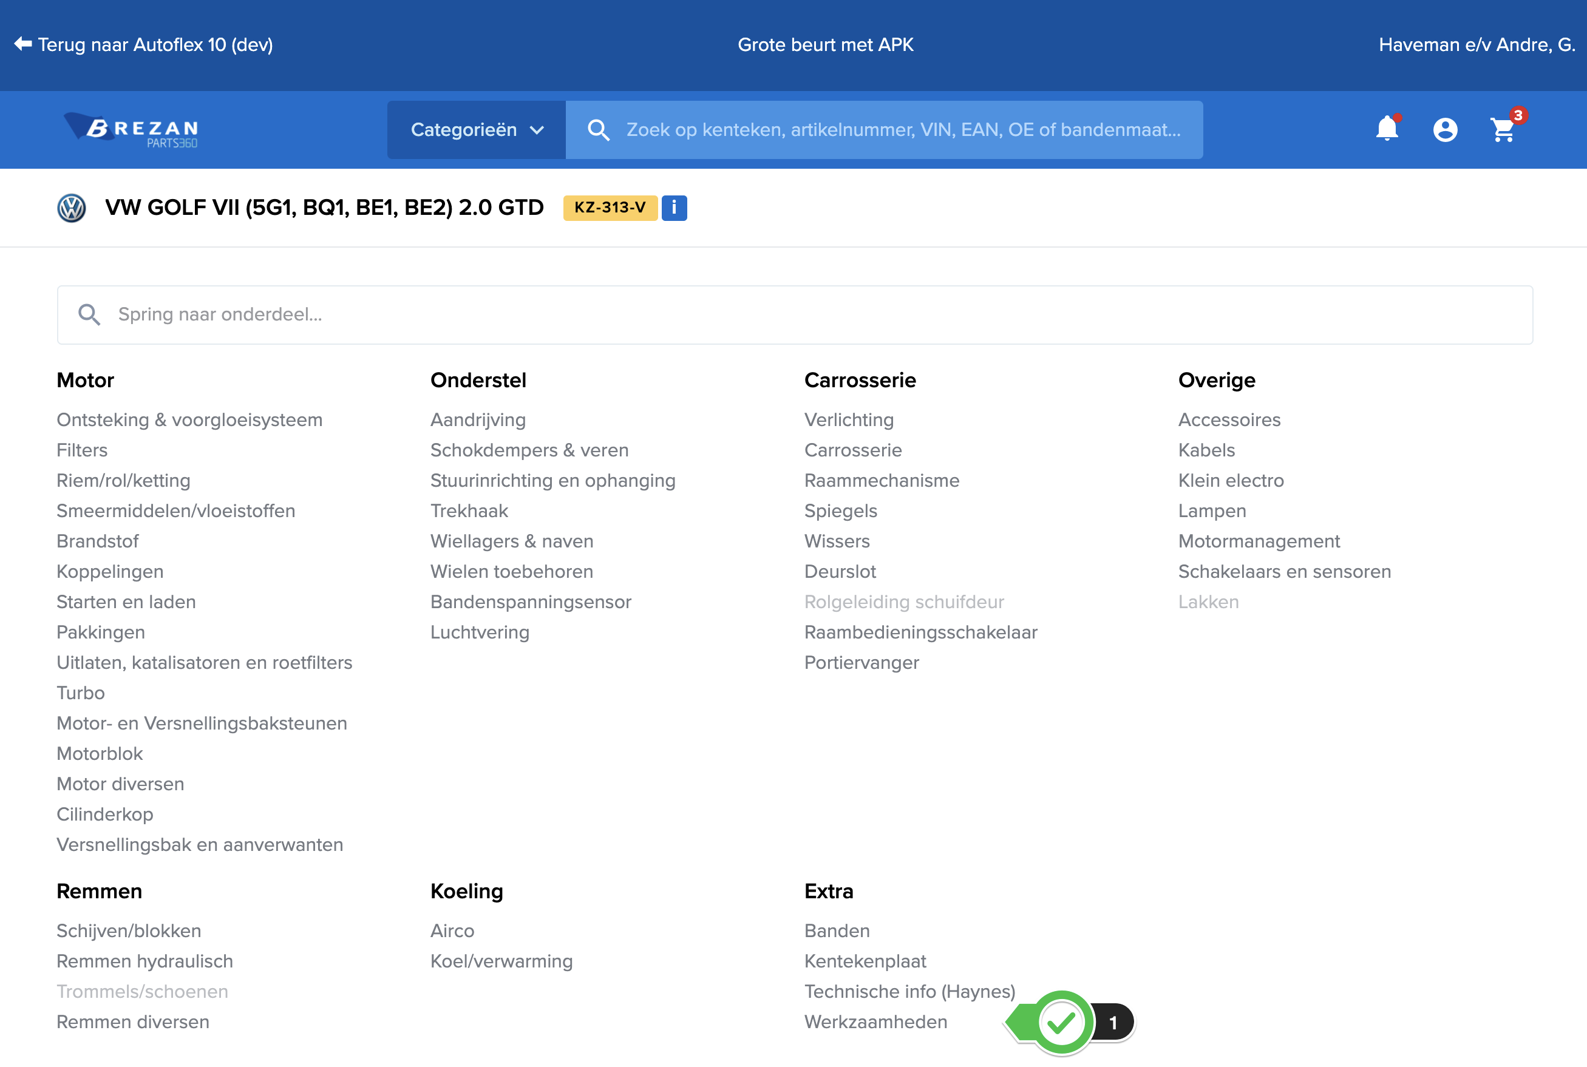Viewport: 1587px width, 1067px height.
Task: Click the back arrow to Autoflex
Action: (x=23, y=44)
